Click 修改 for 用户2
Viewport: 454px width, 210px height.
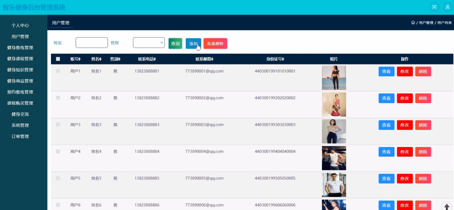[x=405, y=98]
